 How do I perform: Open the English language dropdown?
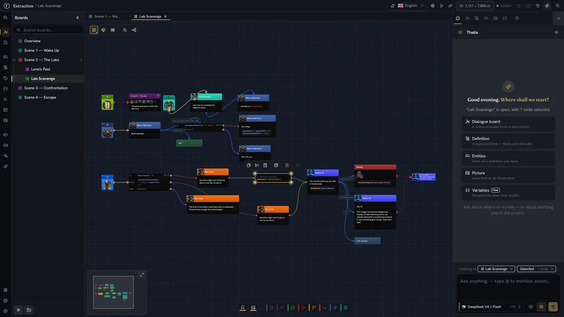click(411, 6)
